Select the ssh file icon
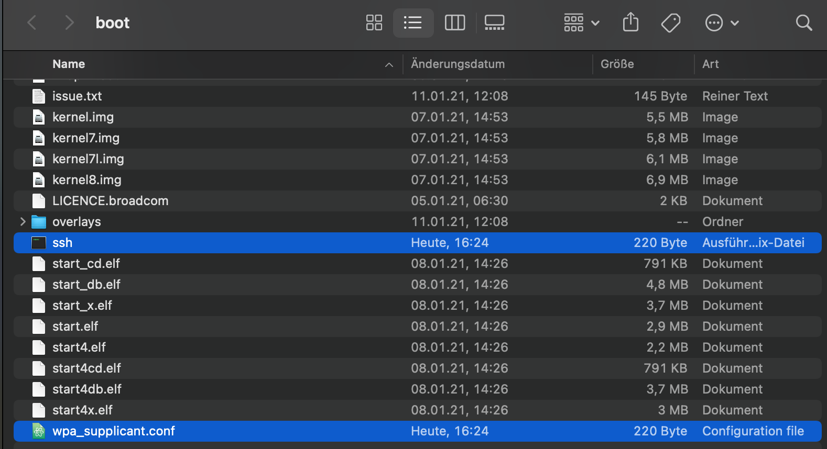The image size is (827, 449). pos(39,243)
